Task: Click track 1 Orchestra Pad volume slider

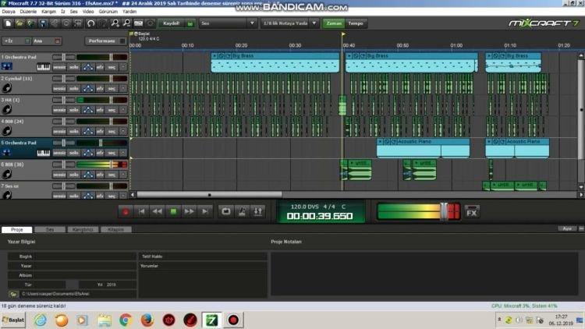Action: [x=111, y=57]
